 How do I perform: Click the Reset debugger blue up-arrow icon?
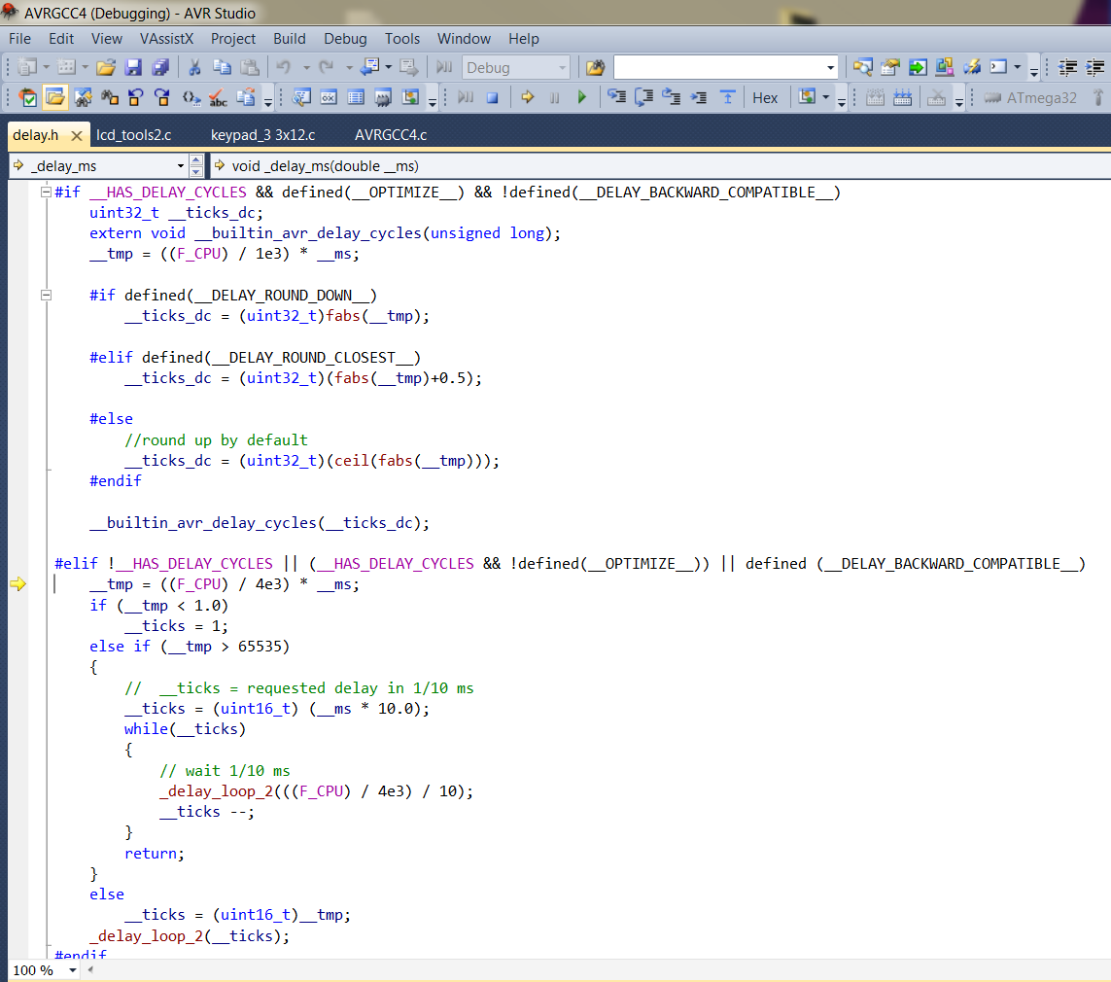click(728, 98)
